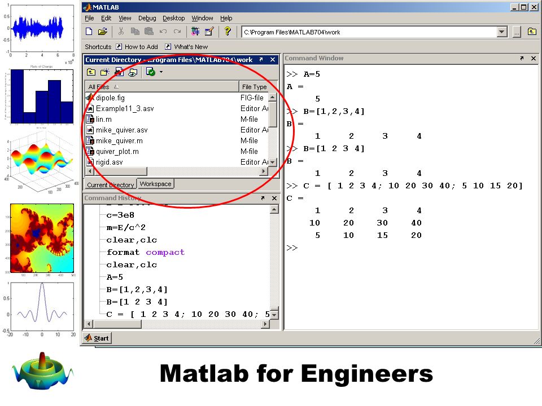Launch Simulink from the toolbar icon
Viewport: 542px width, 406px height.
[x=195, y=32]
